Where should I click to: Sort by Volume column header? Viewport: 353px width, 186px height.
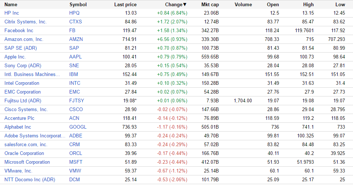(243, 5)
